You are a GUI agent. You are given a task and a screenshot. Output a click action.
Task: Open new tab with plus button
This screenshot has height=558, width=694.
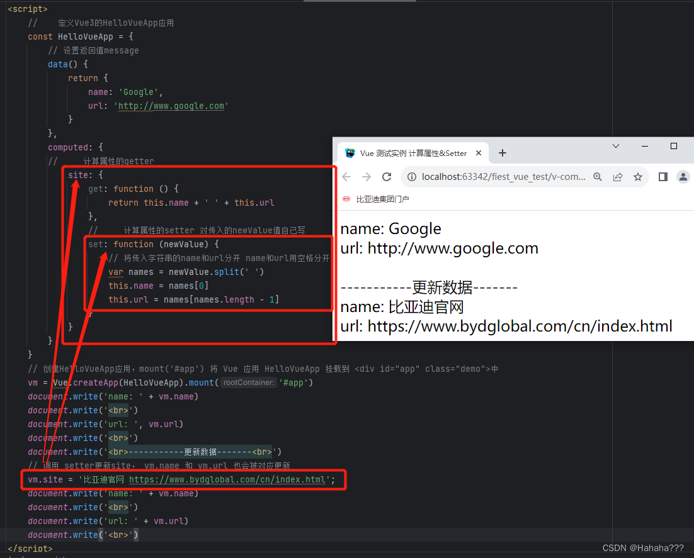click(x=503, y=153)
